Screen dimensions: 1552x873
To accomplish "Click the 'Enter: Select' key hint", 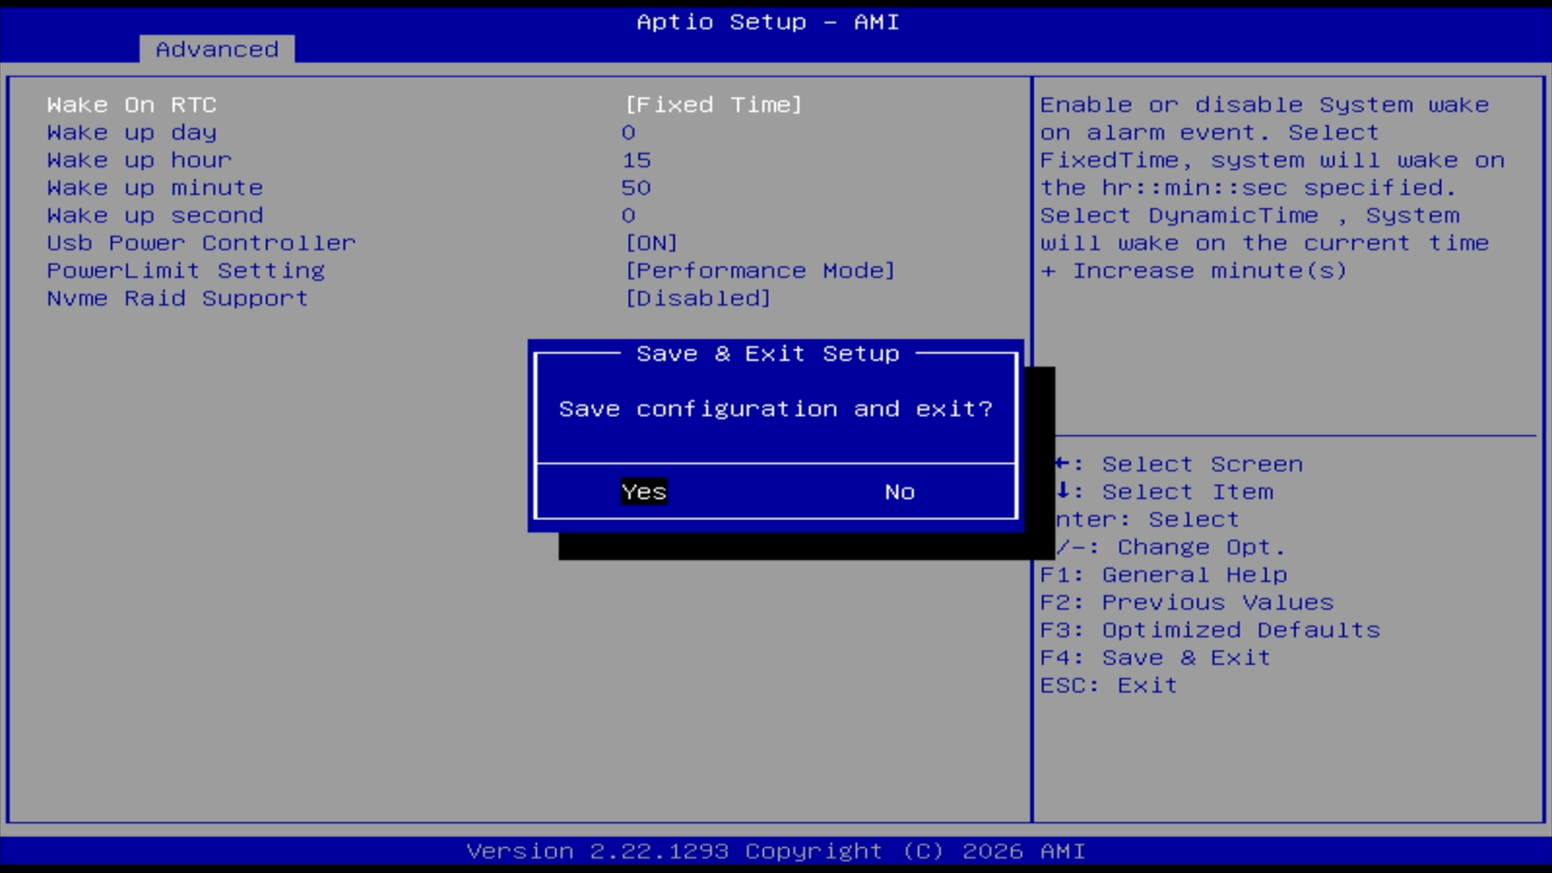I will pos(1147,519).
